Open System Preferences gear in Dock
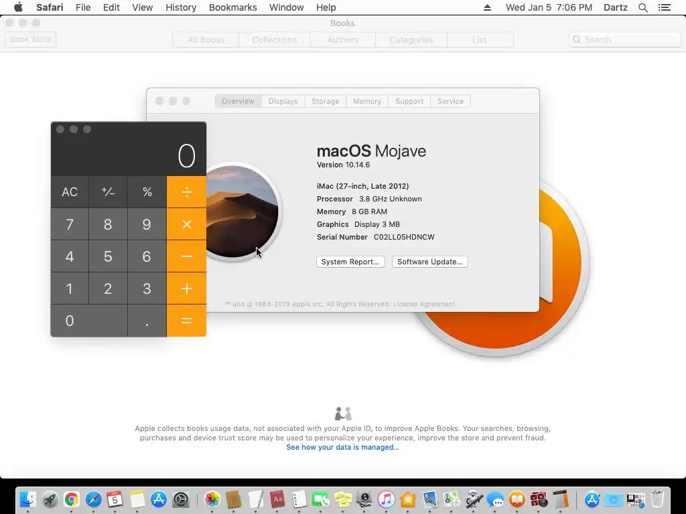The height and width of the screenshot is (514, 686). [x=180, y=499]
